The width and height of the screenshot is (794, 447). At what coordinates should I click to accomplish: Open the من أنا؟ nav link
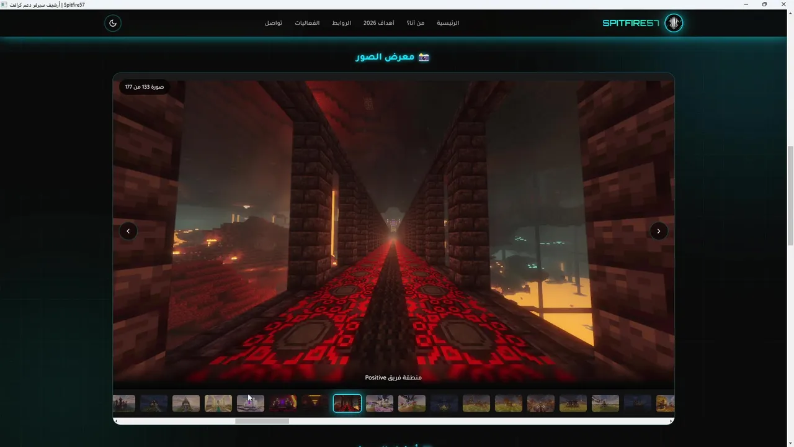[x=416, y=23]
